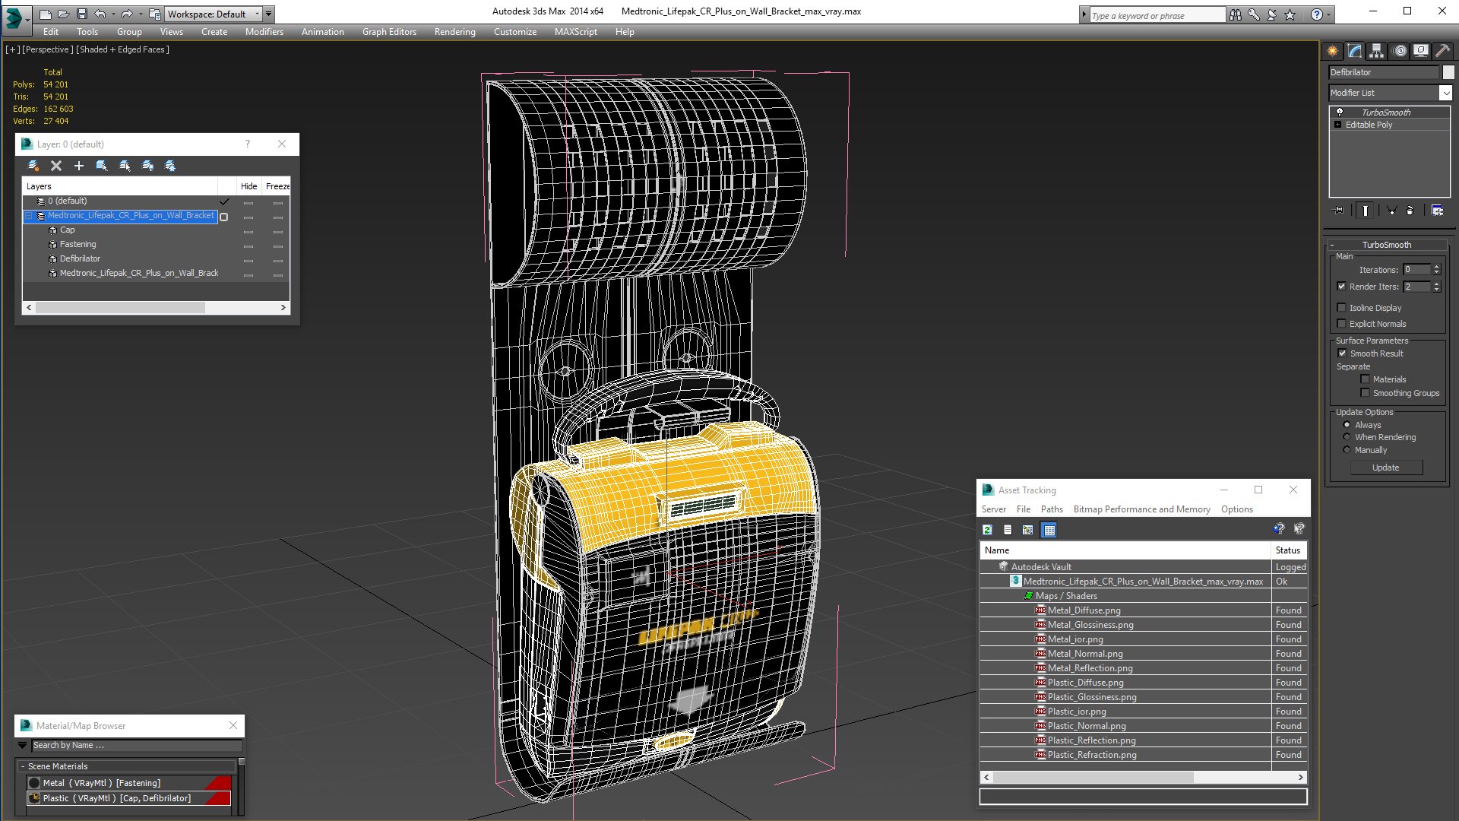
Task: Click Delete layer X icon in Layer dialog
Action: pyautogui.click(x=56, y=166)
